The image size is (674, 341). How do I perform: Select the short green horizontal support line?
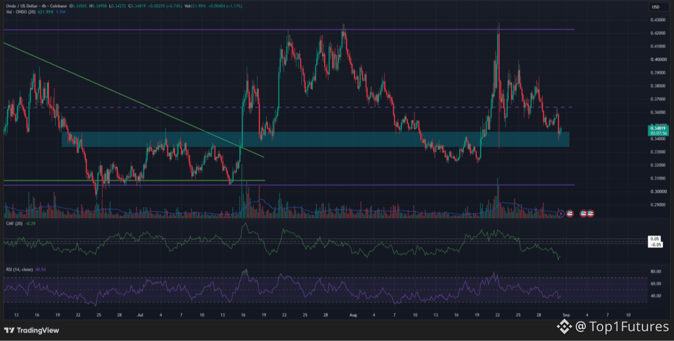click(x=134, y=181)
